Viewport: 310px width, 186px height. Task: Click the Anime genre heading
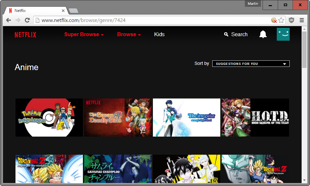26,67
